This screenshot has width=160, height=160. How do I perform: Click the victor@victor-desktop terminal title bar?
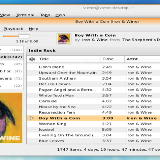(x=109, y=8)
